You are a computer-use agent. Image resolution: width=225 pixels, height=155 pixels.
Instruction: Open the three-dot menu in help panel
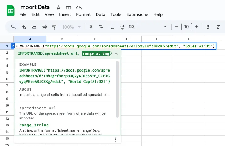pos(116,140)
